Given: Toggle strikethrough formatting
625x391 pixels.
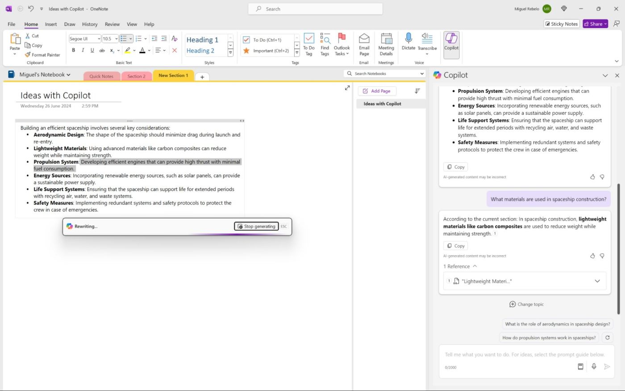Looking at the screenshot, I should coord(102,50).
